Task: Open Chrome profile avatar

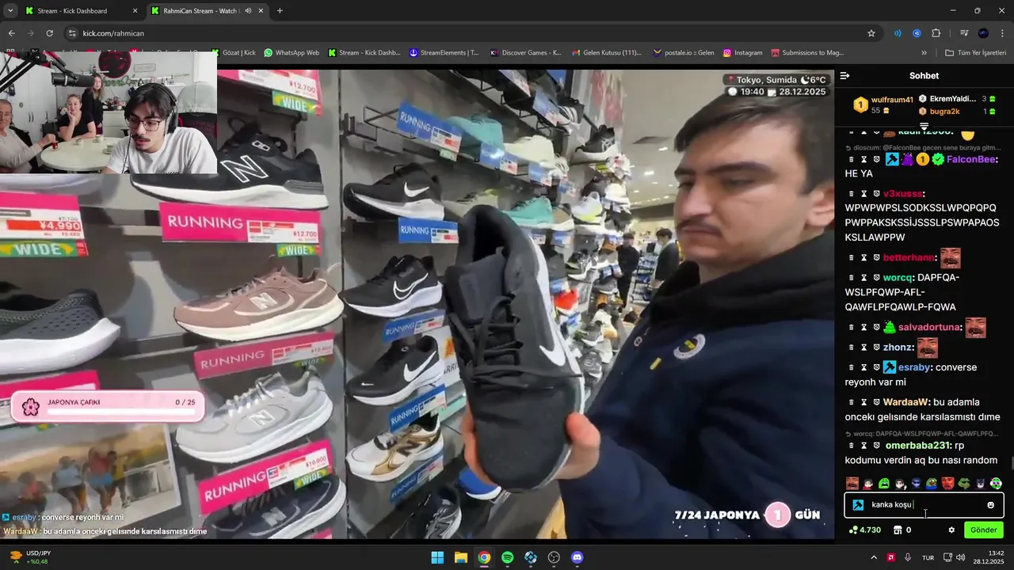Action: (983, 33)
